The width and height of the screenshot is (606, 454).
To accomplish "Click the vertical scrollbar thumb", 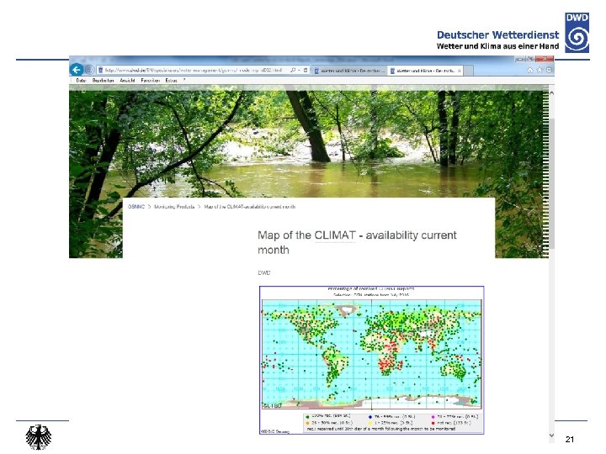I will click(x=551, y=183).
